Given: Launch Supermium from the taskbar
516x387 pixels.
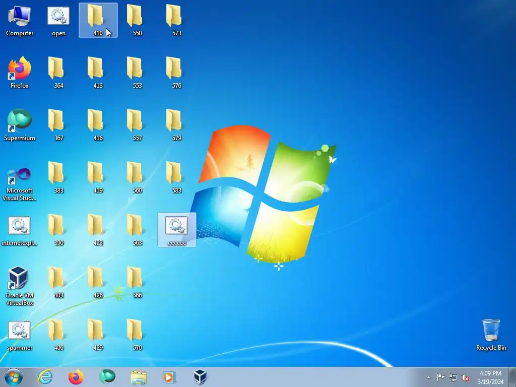Looking at the screenshot, I should point(107,377).
